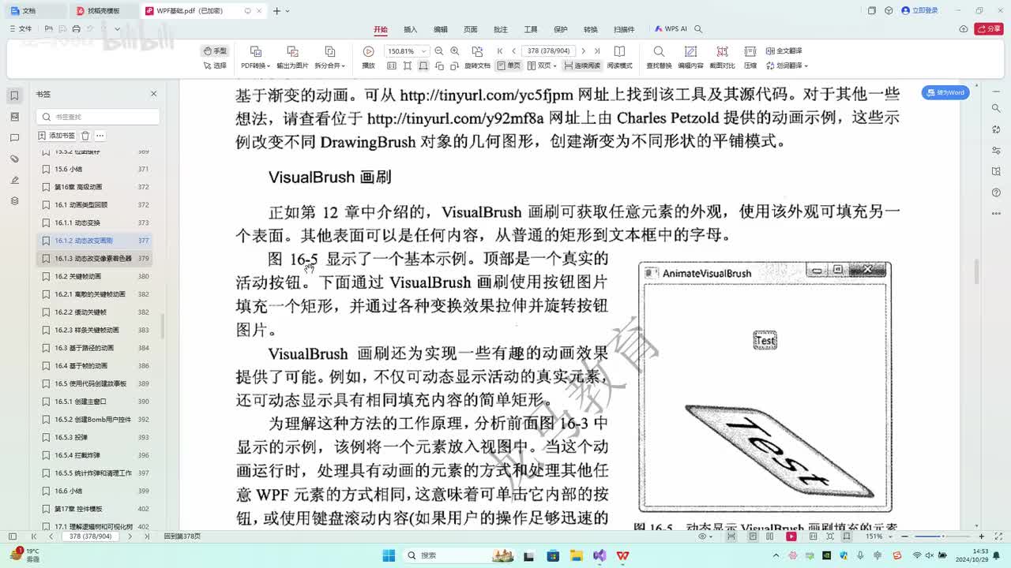This screenshot has width=1011, height=568.
Task: Switch to the 编辑 ribbon tab
Action: pyautogui.click(x=441, y=29)
